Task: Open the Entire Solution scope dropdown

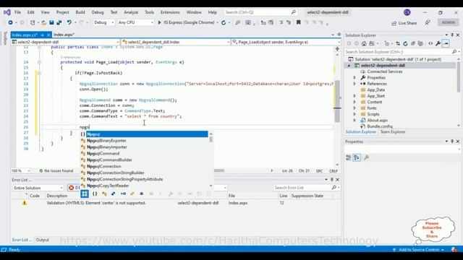Action: tap(38, 188)
